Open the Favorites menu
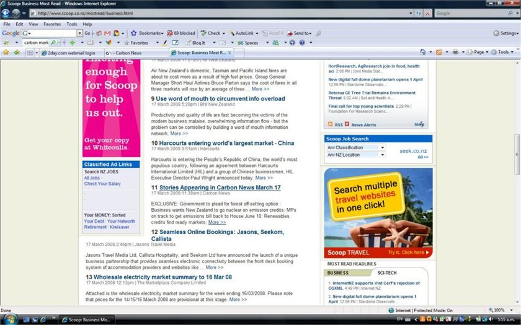The image size is (521, 325). (52, 24)
